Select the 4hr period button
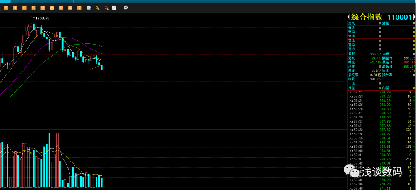Image resolution: width=416 pixels, height=190 pixels. 70,8
